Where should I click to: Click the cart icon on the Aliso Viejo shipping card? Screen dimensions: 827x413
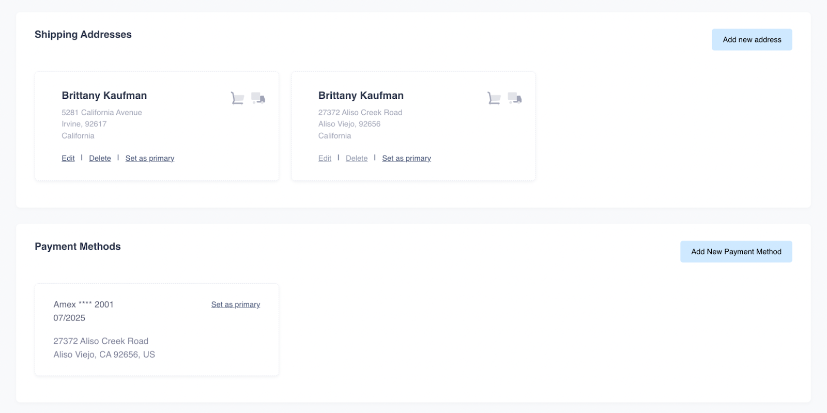pyautogui.click(x=494, y=98)
